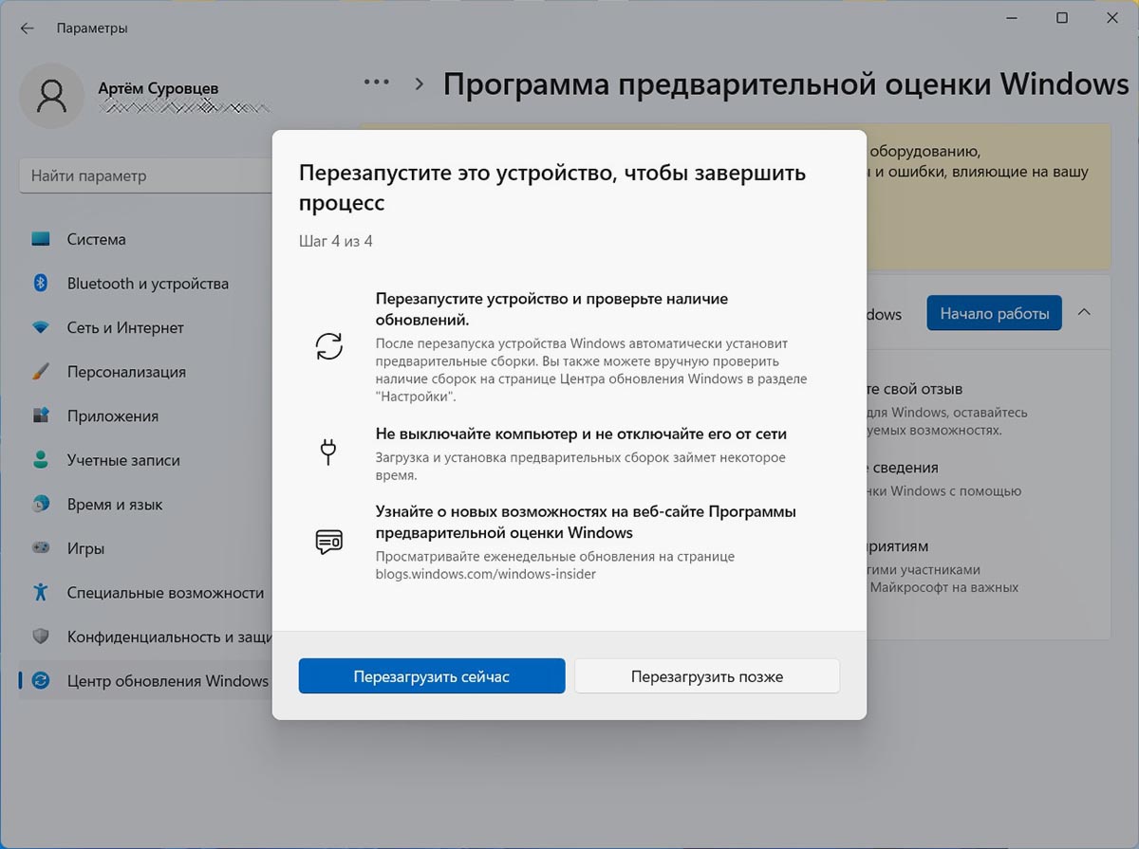This screenshot has width=1139, height=849.
Task: Select Центр обновления Windows in sidebar
Action: click(144, 681)
